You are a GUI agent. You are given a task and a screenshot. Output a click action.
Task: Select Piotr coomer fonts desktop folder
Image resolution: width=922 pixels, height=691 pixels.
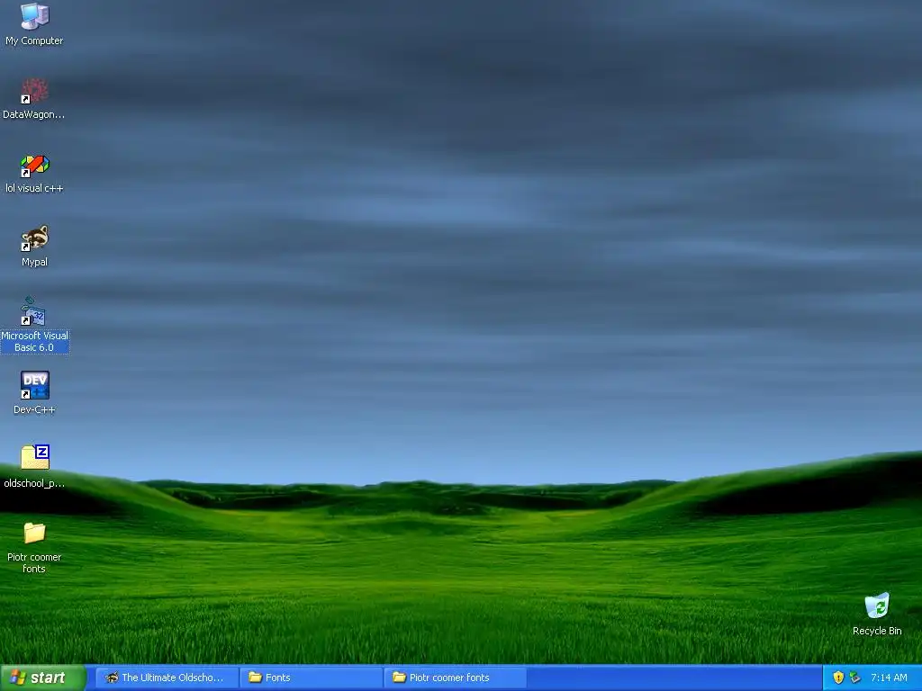point(35,533)
